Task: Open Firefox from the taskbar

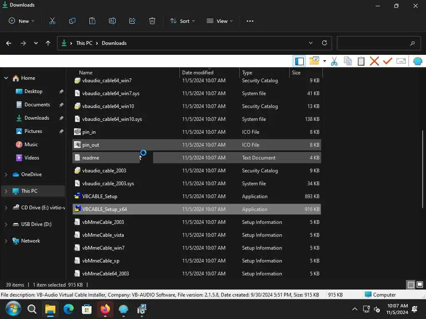Action: (x=105, y=309)
